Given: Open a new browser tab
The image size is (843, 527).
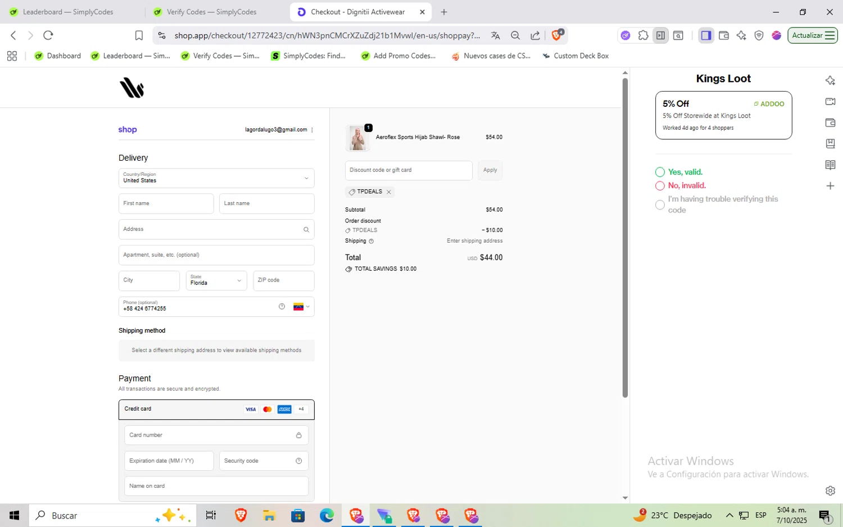Looking at the screenshot, I should point(444,12).
